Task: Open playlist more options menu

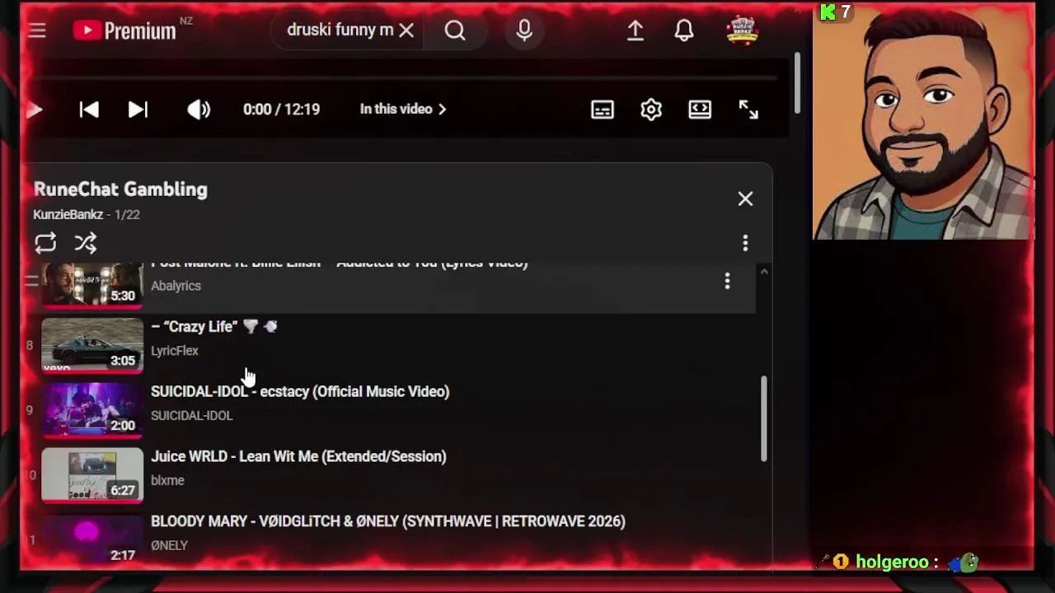Action: coord(745,243)
